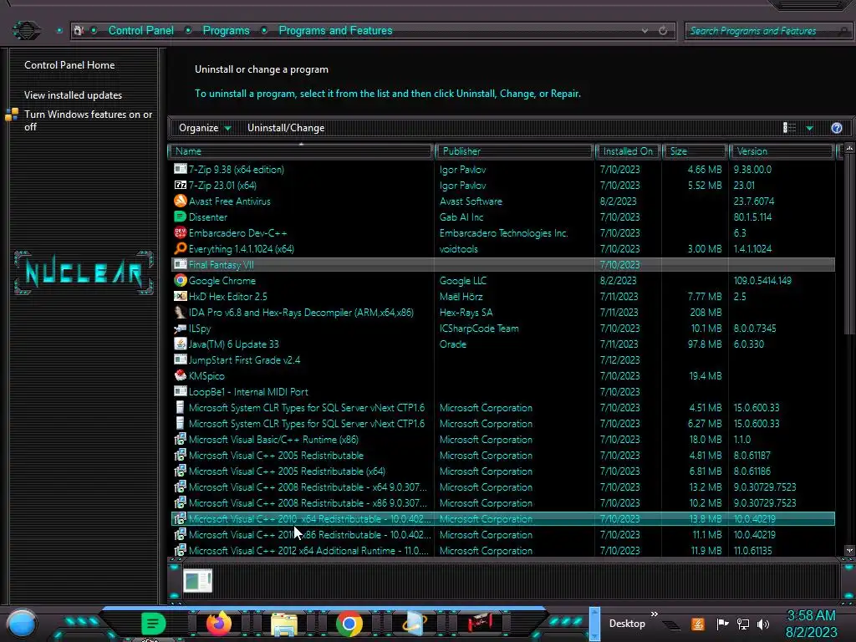Image resolution: width=856 pixels, height=642 pixels.
Task: Open Turn Windows features on or off
Action: (88, 120)
